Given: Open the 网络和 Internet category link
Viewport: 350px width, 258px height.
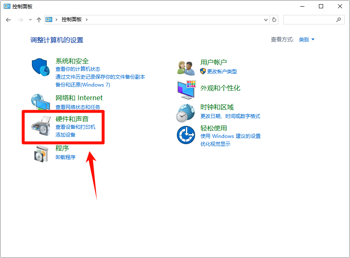Looking at the screenshot, I should [x=79, y=98].
